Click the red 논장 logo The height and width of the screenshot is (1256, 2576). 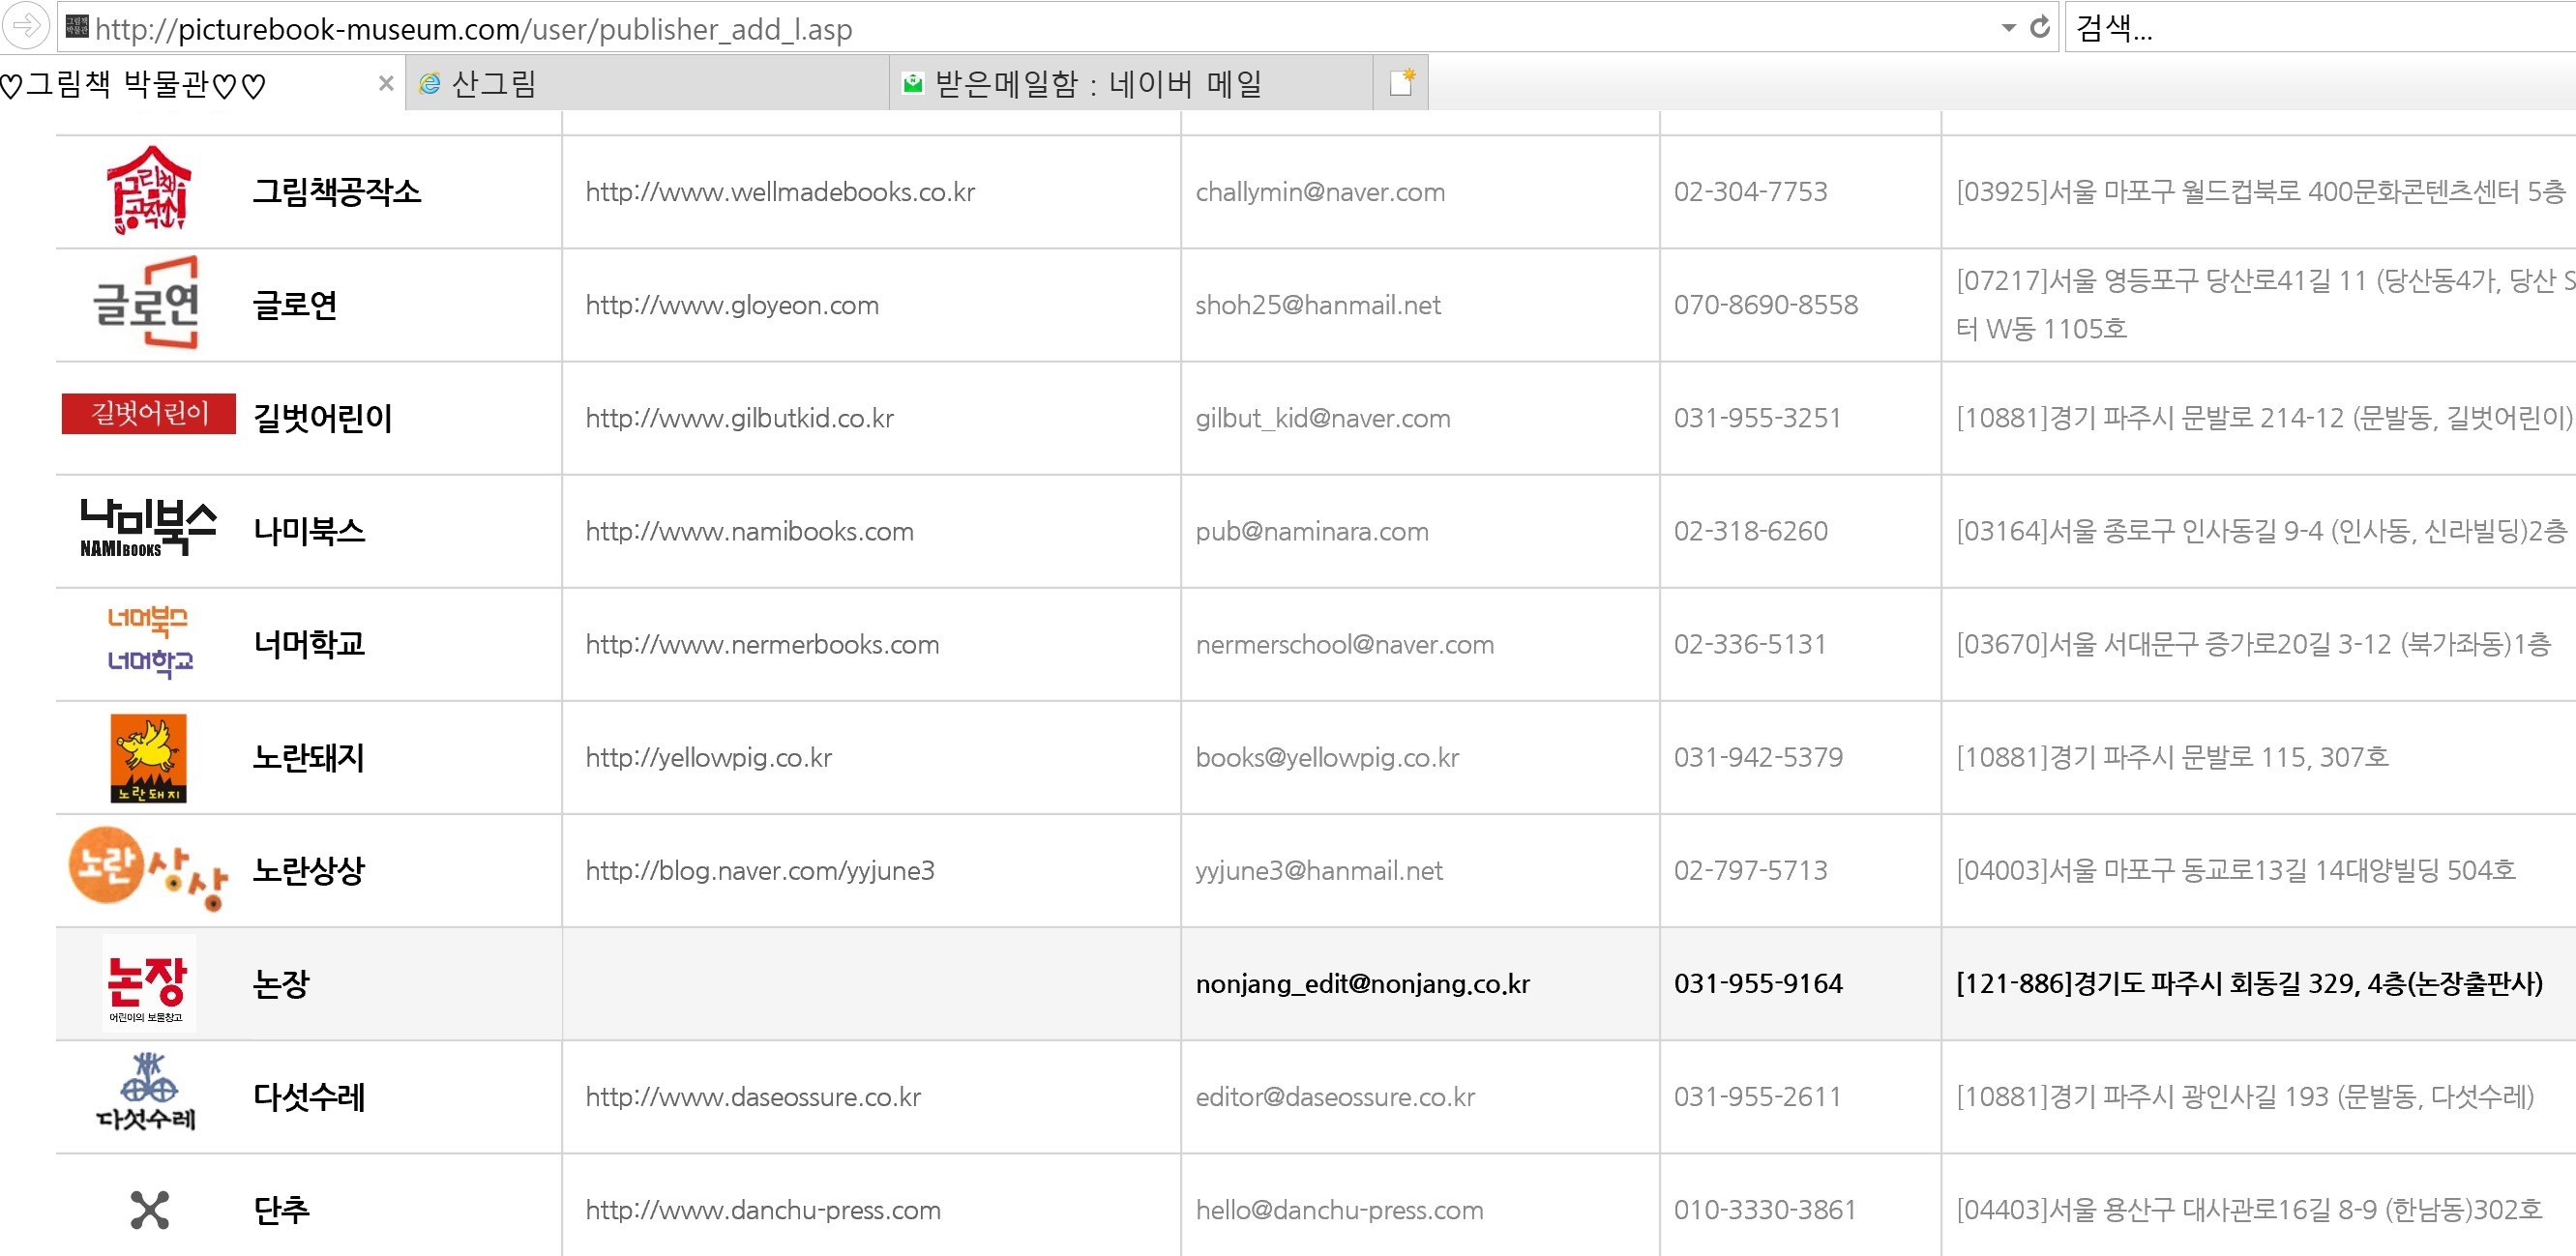click(148, 983)
